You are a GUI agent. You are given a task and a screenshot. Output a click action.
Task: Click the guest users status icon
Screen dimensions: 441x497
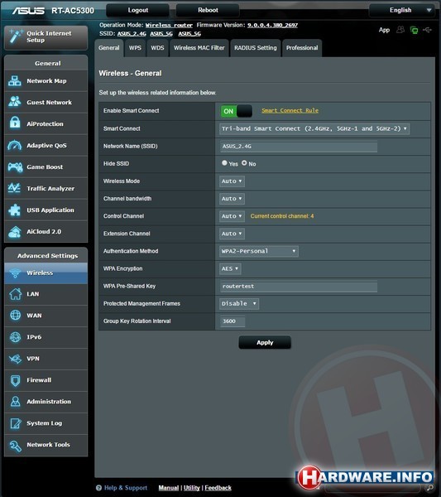(400, 30)
